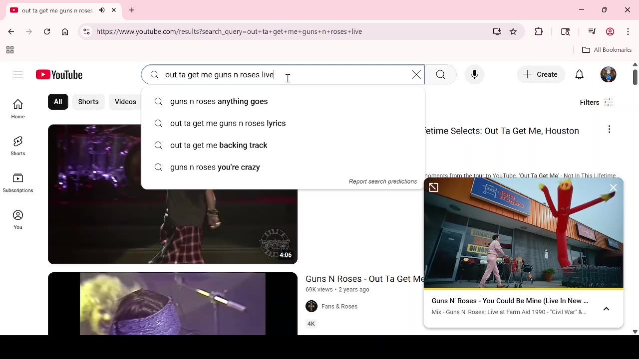Start voice search with microphone icon
This screenshot has width=639, height=359.
[x=474, y=74]
